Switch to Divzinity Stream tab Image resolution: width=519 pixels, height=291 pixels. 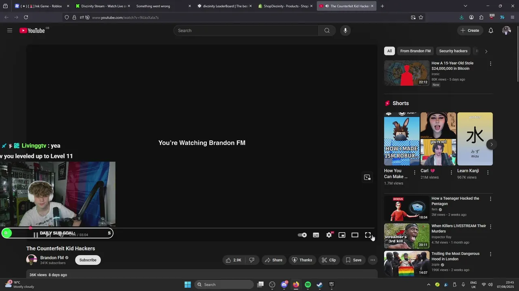click(x=103, y=6)
